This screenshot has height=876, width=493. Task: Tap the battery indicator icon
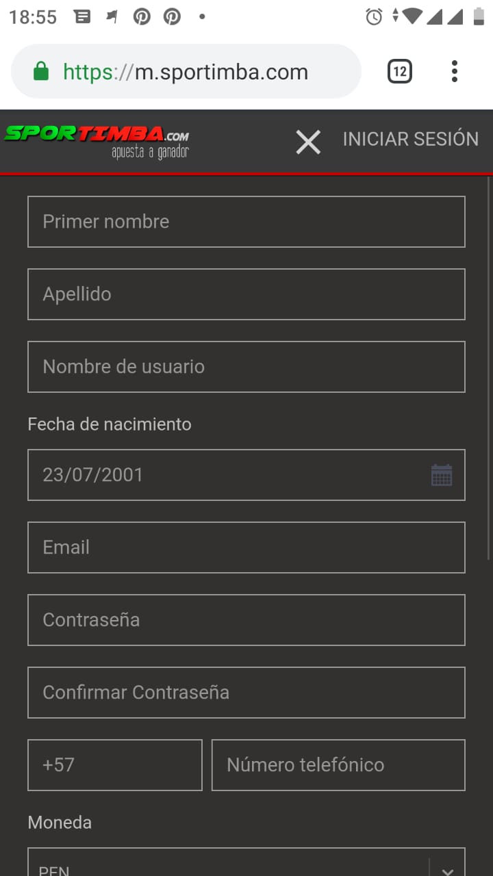click(479, 16)
